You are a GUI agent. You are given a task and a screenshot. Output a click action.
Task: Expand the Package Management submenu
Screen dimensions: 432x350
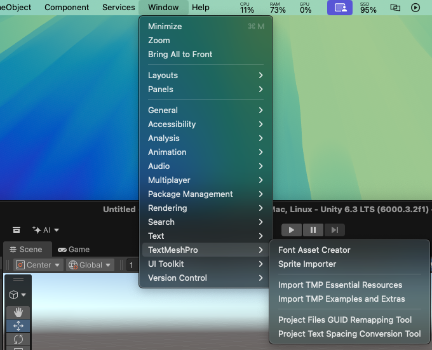point(206,194)
